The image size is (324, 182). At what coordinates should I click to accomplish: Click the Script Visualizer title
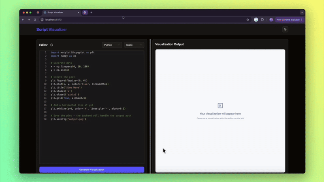pyautogui.click(x=52, y=30)
